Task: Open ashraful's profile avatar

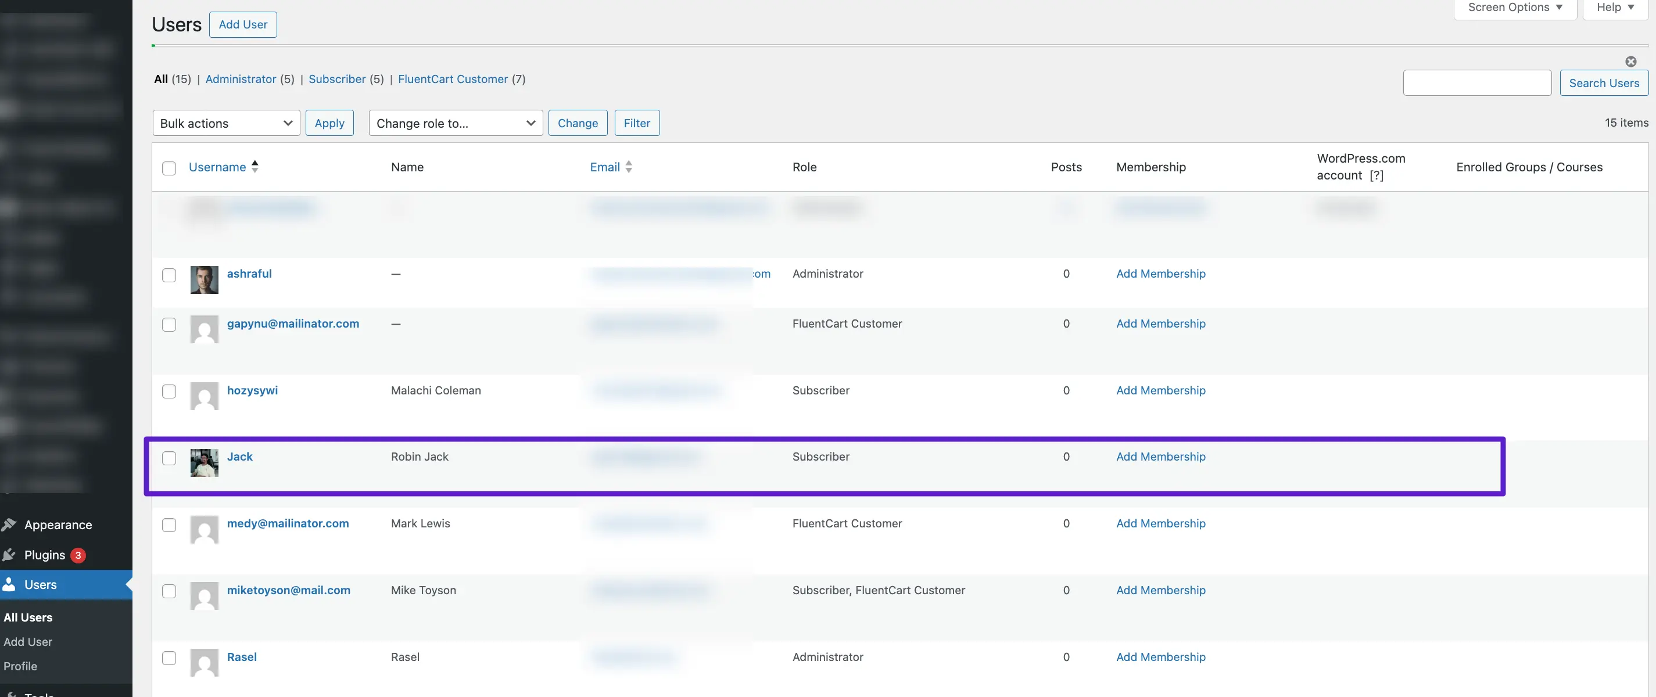Action: point(205,279)
